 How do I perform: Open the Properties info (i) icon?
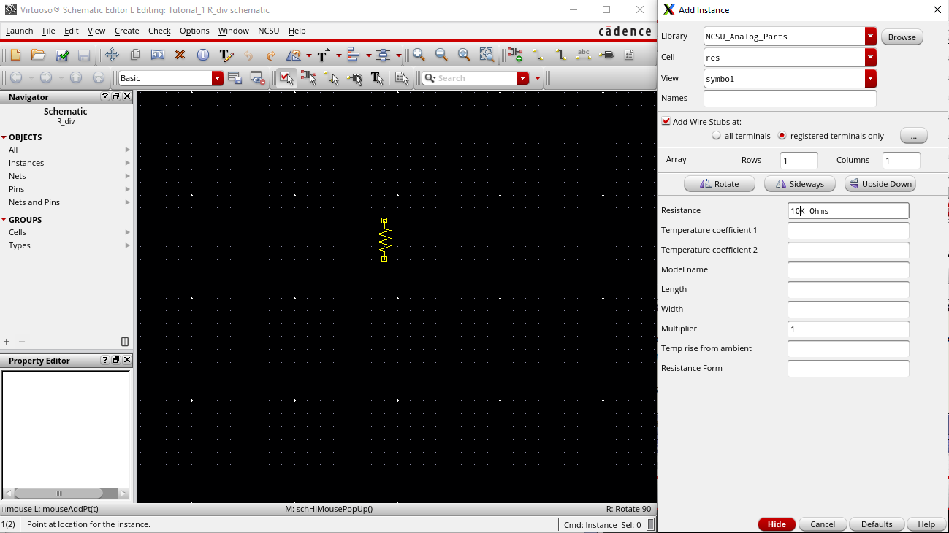pyautogui.click(x=203, y=55)
